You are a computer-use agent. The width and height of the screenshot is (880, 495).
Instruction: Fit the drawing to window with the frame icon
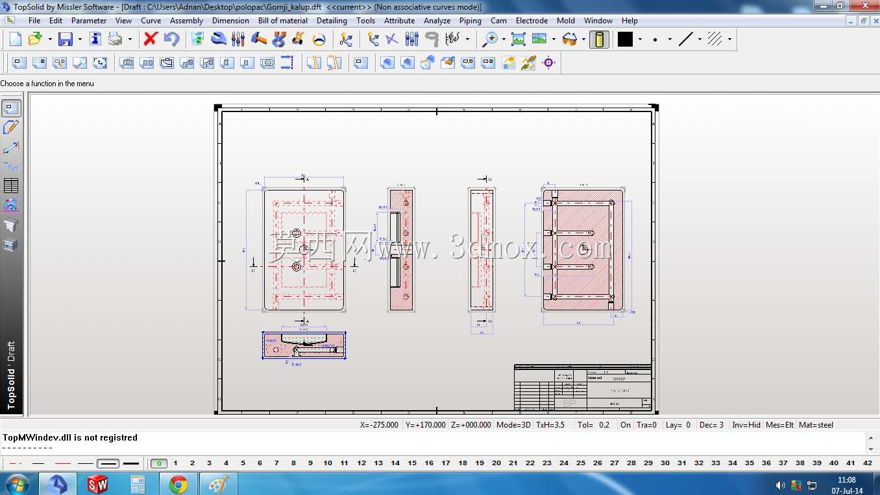tap(518, 40)
